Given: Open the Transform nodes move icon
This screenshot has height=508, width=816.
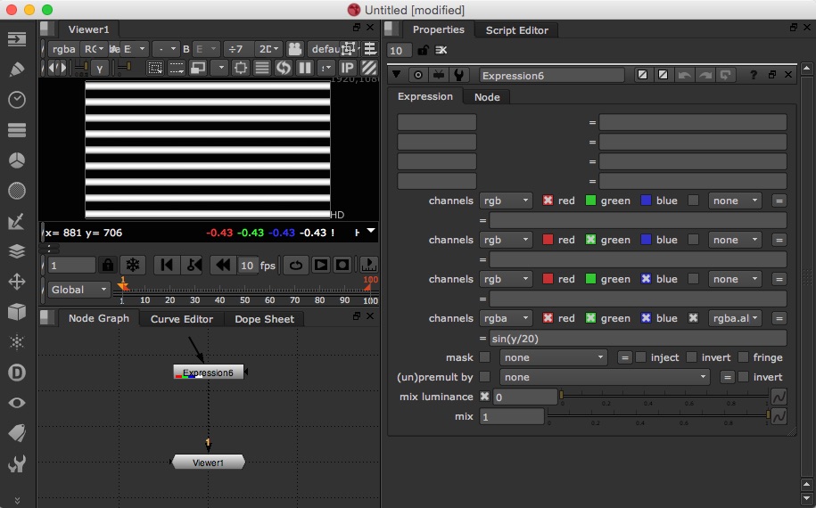Looking at the screenshot, I should [16, 282].
